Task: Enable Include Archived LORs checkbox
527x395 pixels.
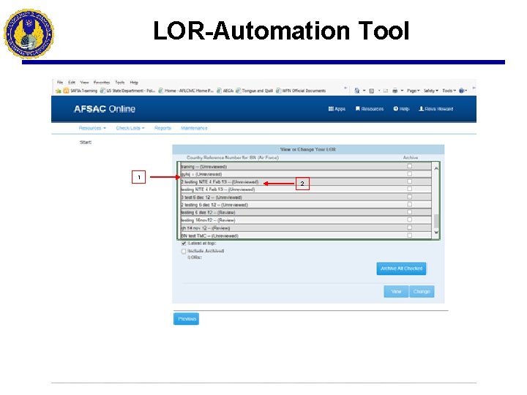Action: coord(184,251)
